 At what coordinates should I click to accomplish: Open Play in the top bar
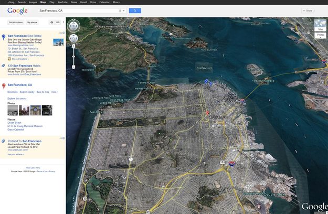click(x=52, y=2)
